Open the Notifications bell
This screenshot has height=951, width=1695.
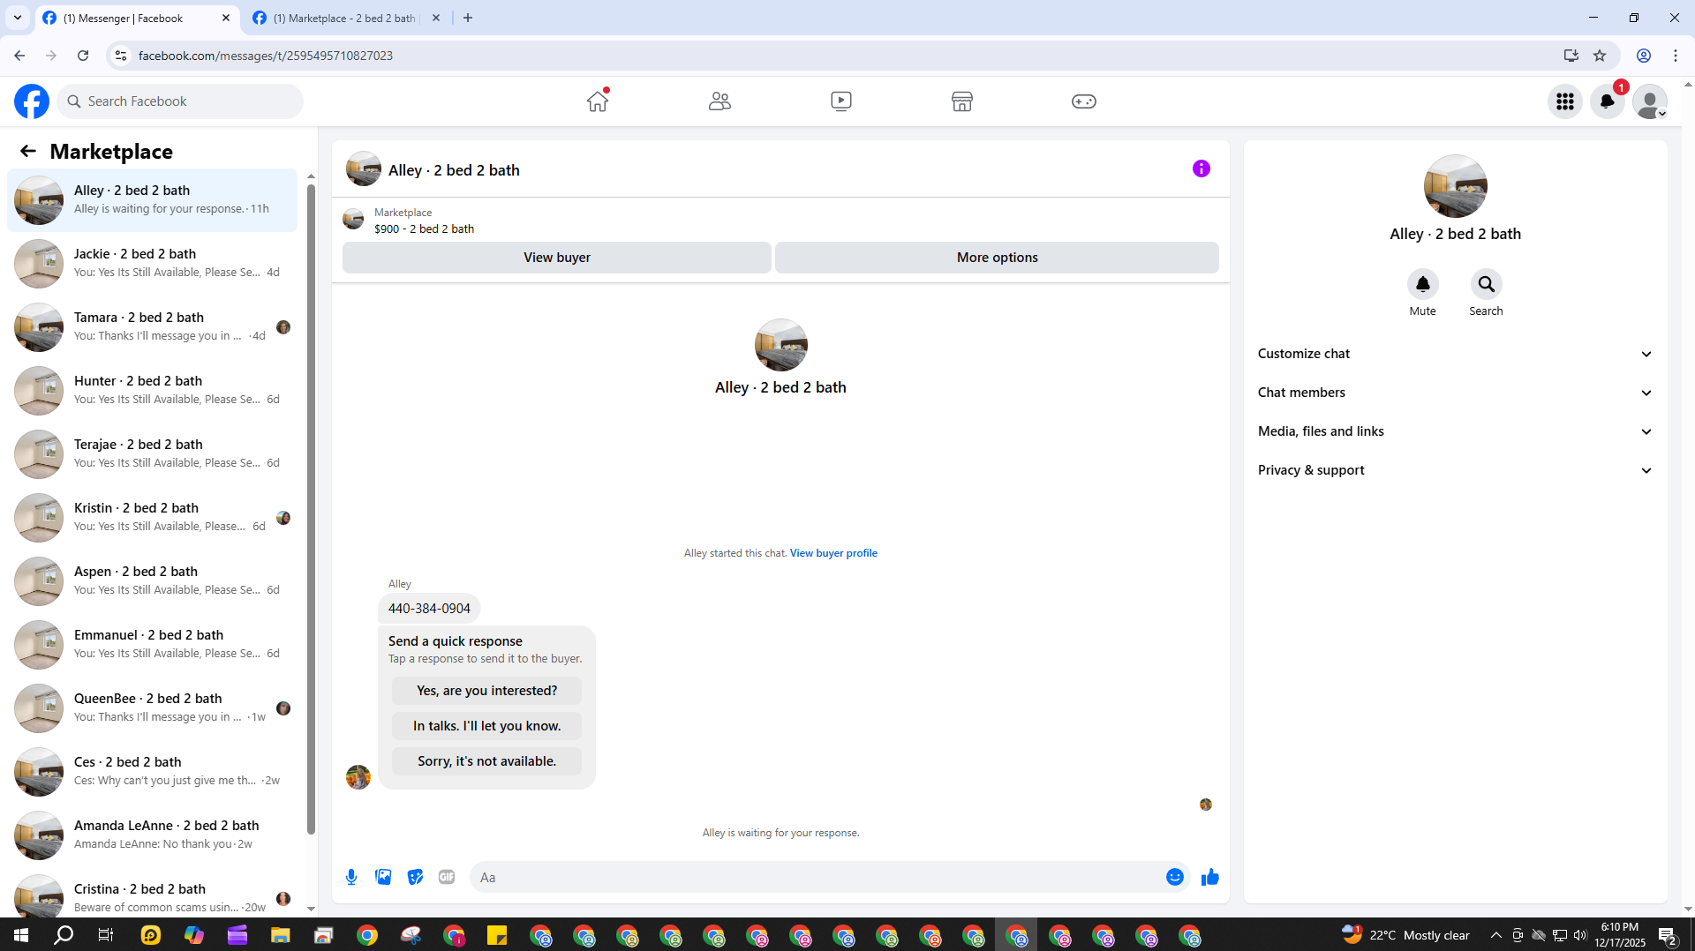(1608, 101)
